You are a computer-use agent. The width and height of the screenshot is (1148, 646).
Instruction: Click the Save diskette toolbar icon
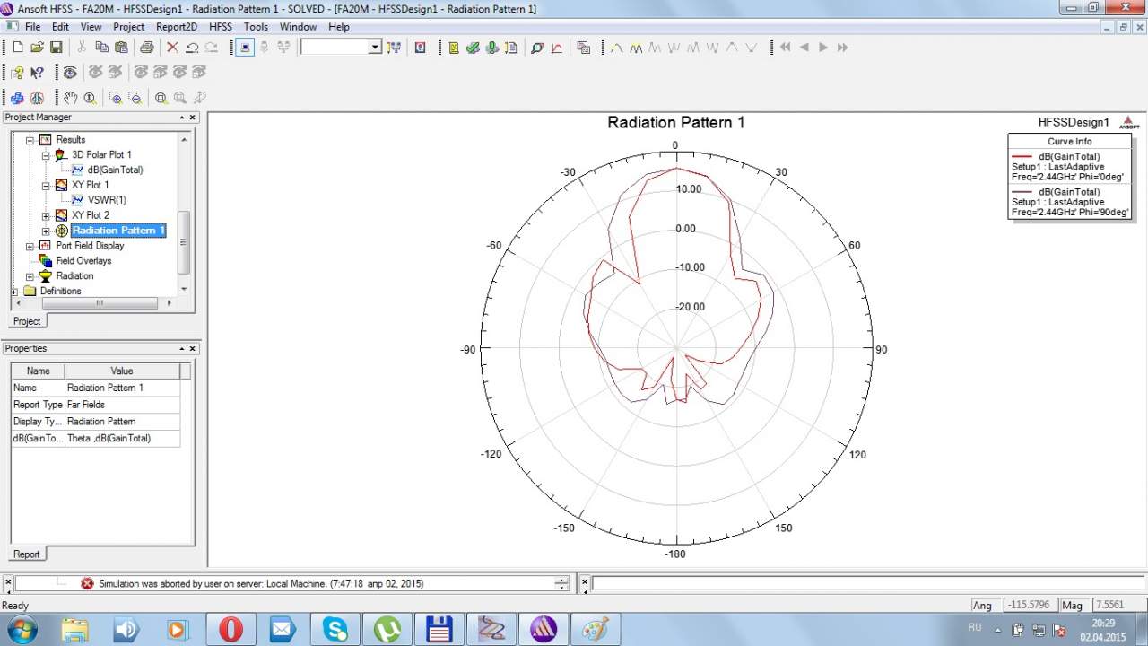click(x=56, y=48)
